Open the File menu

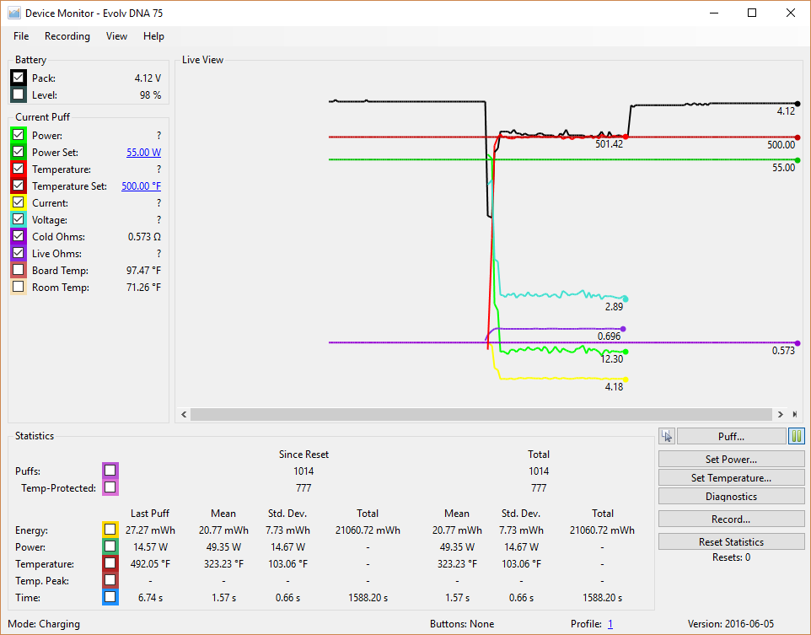coord(21,36)
